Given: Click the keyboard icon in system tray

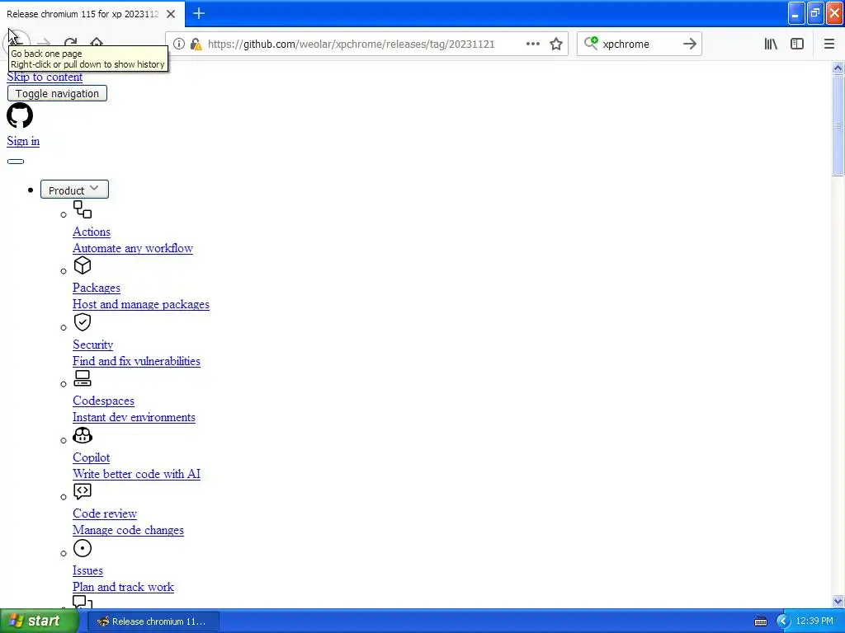Looking at the screenshot, I should (x=760, y=621).
